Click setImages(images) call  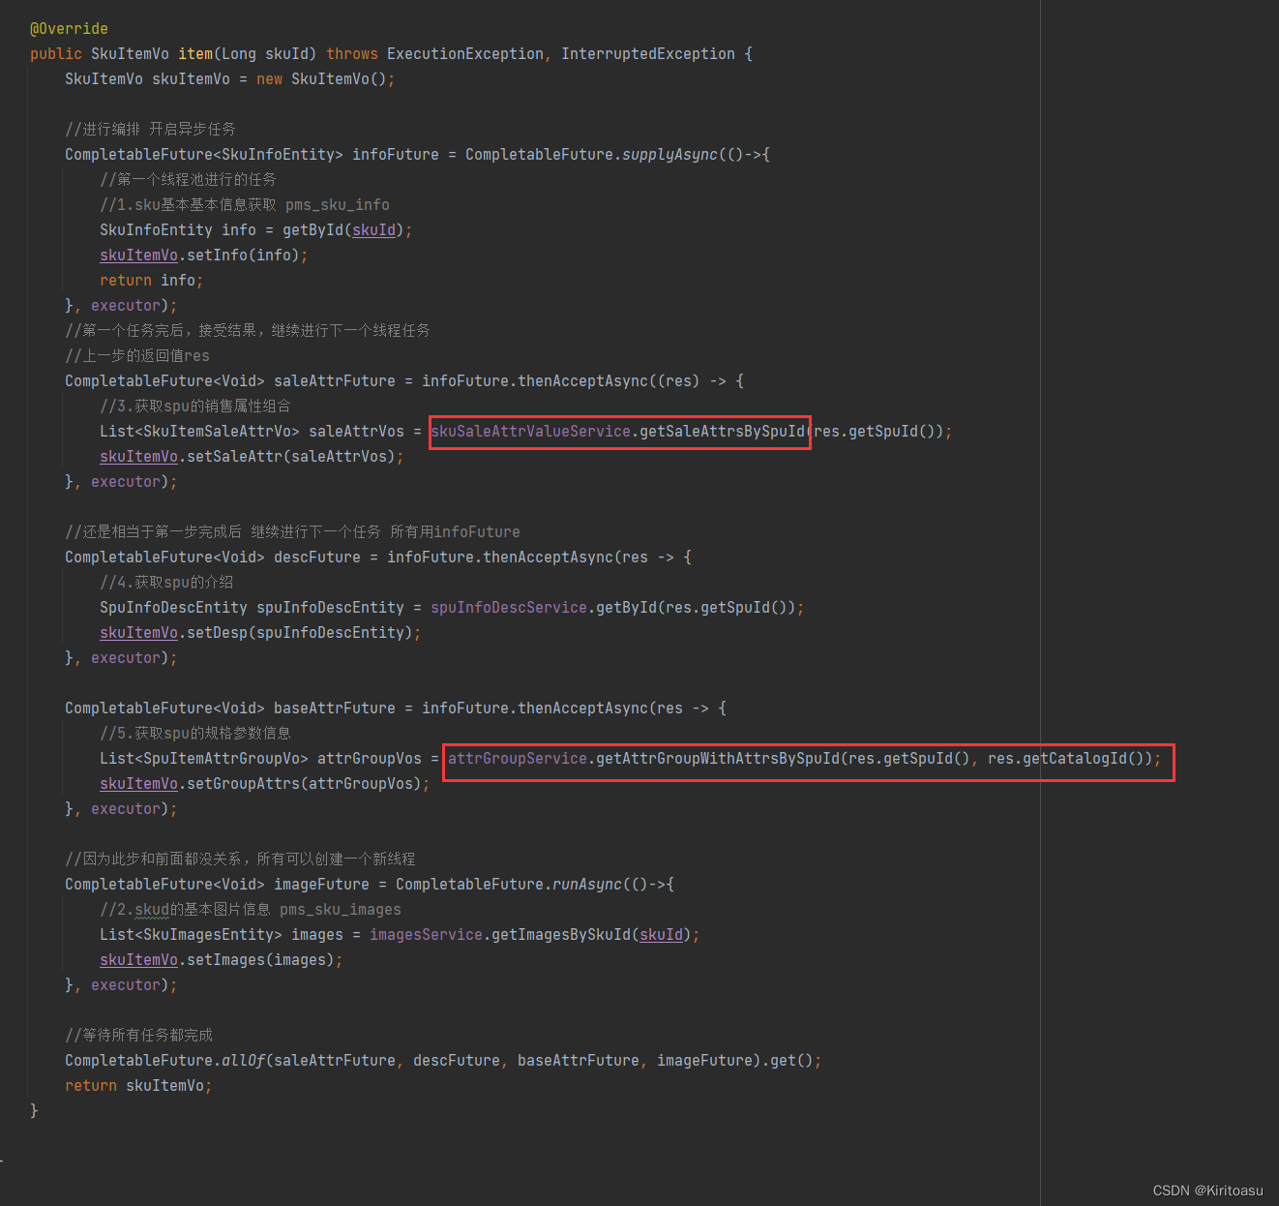click(260, 960)
